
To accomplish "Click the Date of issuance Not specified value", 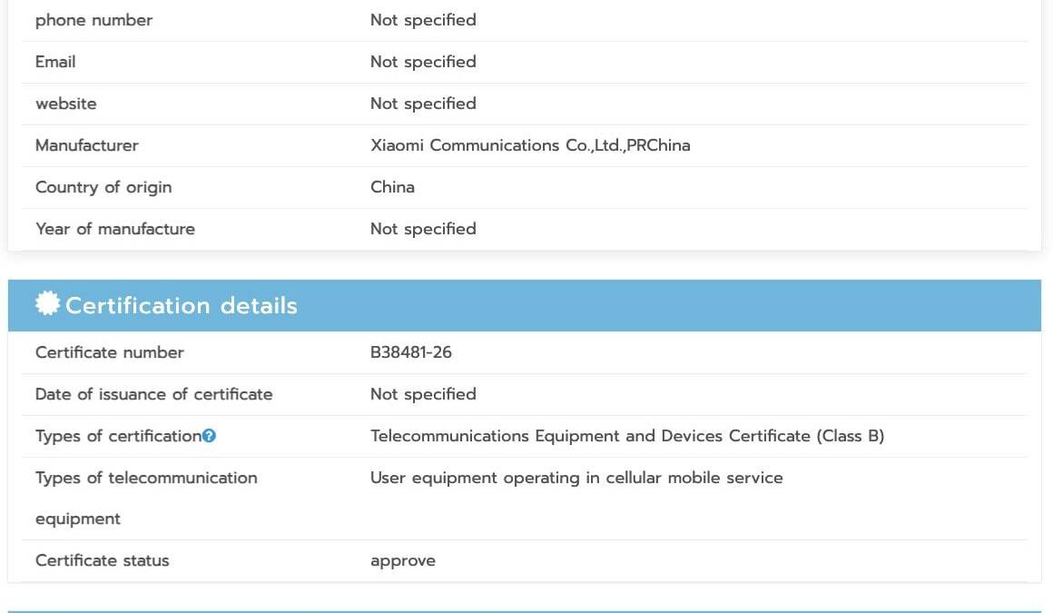I will coord(423,394).
